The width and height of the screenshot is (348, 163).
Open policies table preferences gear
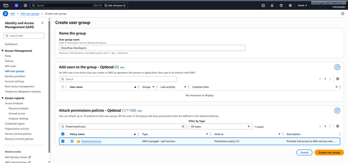coord(338,126)
